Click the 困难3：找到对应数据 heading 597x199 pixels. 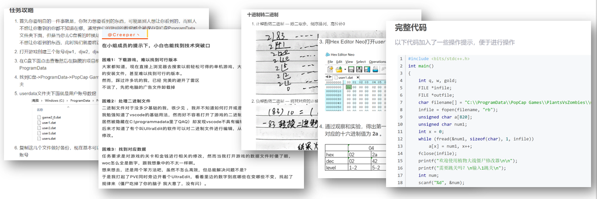124,149
